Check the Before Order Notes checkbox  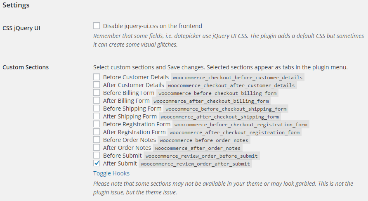97,140
